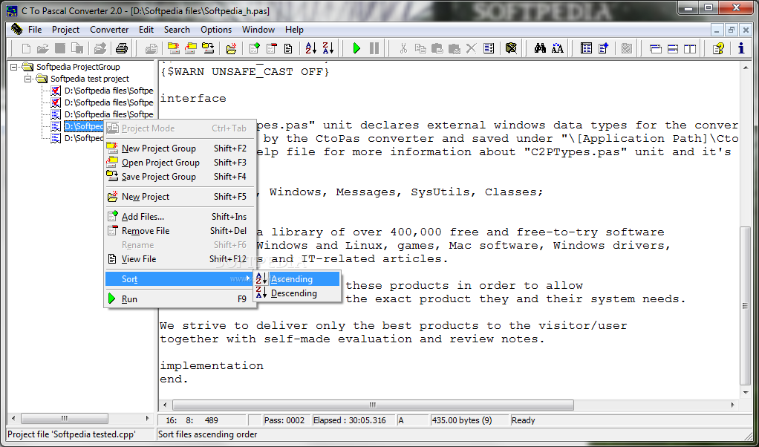759x447 pixels.
Task: Click the editor horizontal scrollbar right arrow
Action: pyautogui.click(x=734, y=405)
